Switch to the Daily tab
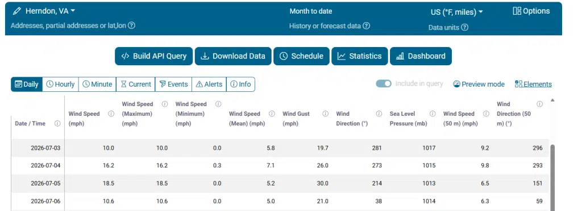Viewport: 582px width, 211px height. pos(27,84)
